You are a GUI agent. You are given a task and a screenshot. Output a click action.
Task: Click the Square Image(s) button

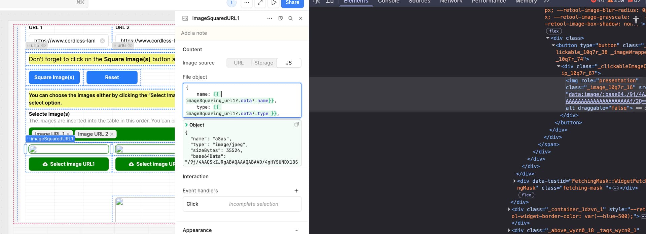pos(54,77)
